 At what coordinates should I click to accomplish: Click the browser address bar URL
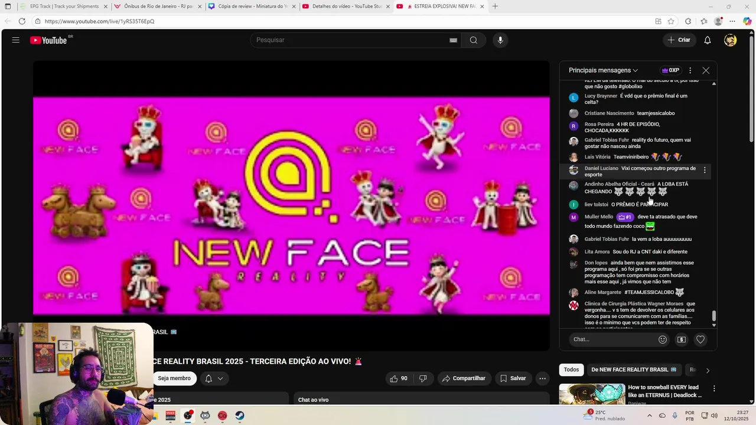coord(99,21)
